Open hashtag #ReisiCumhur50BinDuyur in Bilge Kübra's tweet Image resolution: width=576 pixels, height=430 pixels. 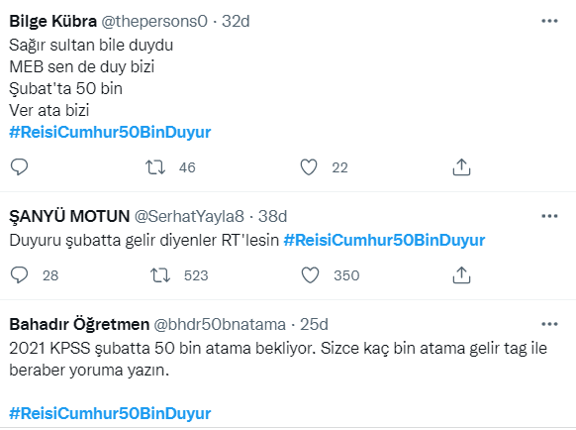point(110,132)
